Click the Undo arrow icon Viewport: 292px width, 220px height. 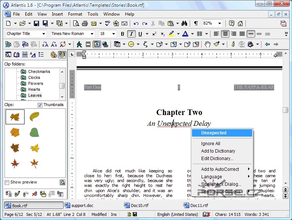[136, 23]
